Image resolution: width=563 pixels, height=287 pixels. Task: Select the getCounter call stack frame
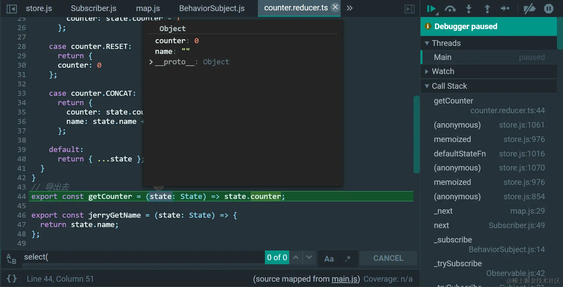point(489,105)
